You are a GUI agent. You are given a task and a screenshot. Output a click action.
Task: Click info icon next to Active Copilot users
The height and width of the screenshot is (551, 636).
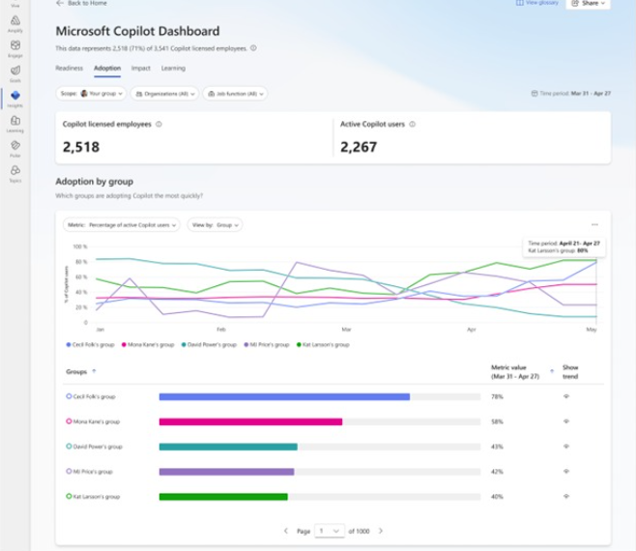412,124
